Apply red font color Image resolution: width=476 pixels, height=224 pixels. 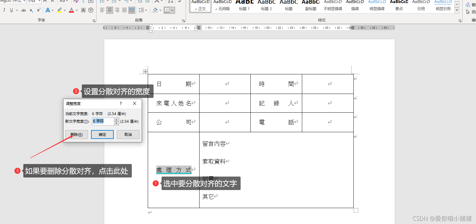click(71, 10)
